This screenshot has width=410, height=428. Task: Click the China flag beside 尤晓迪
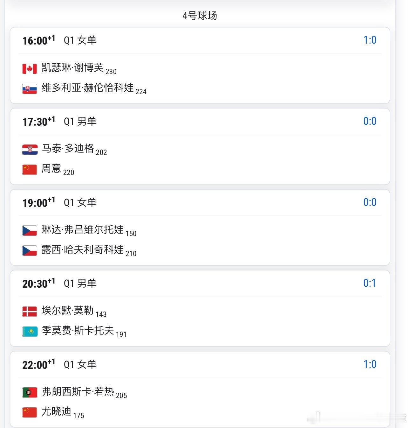tap(30, 412)
